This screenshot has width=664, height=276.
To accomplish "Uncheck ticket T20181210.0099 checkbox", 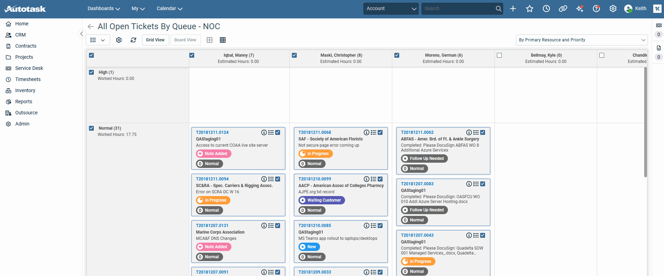I will point(380,179).
